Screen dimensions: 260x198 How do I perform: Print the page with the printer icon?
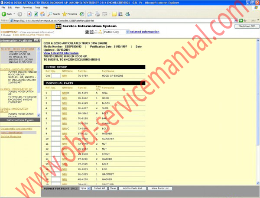click(97, 14)
